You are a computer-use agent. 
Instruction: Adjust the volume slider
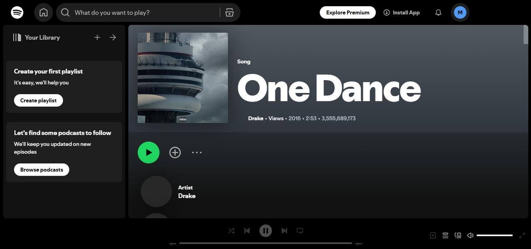click(494, 235)
